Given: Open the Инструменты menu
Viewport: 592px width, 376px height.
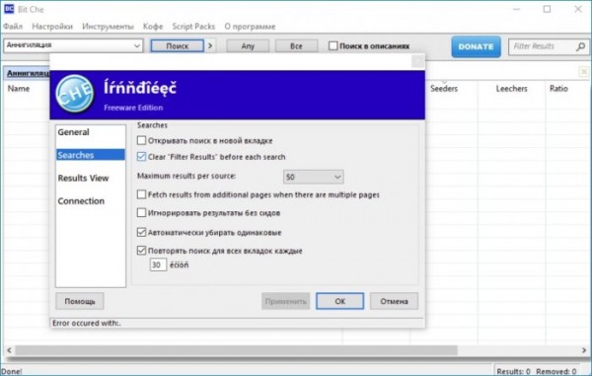Looking at the screenshot, I should point(108,27).
